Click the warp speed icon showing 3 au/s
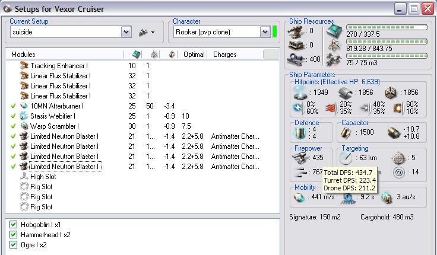Screen dimensions: 437x255 click(x=387, y=197)
